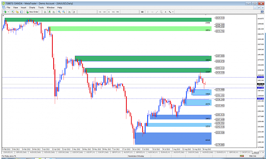Switch to the CADCHF,Daily chart tab
Screen dimensions: 266x159
pos(193,152)
